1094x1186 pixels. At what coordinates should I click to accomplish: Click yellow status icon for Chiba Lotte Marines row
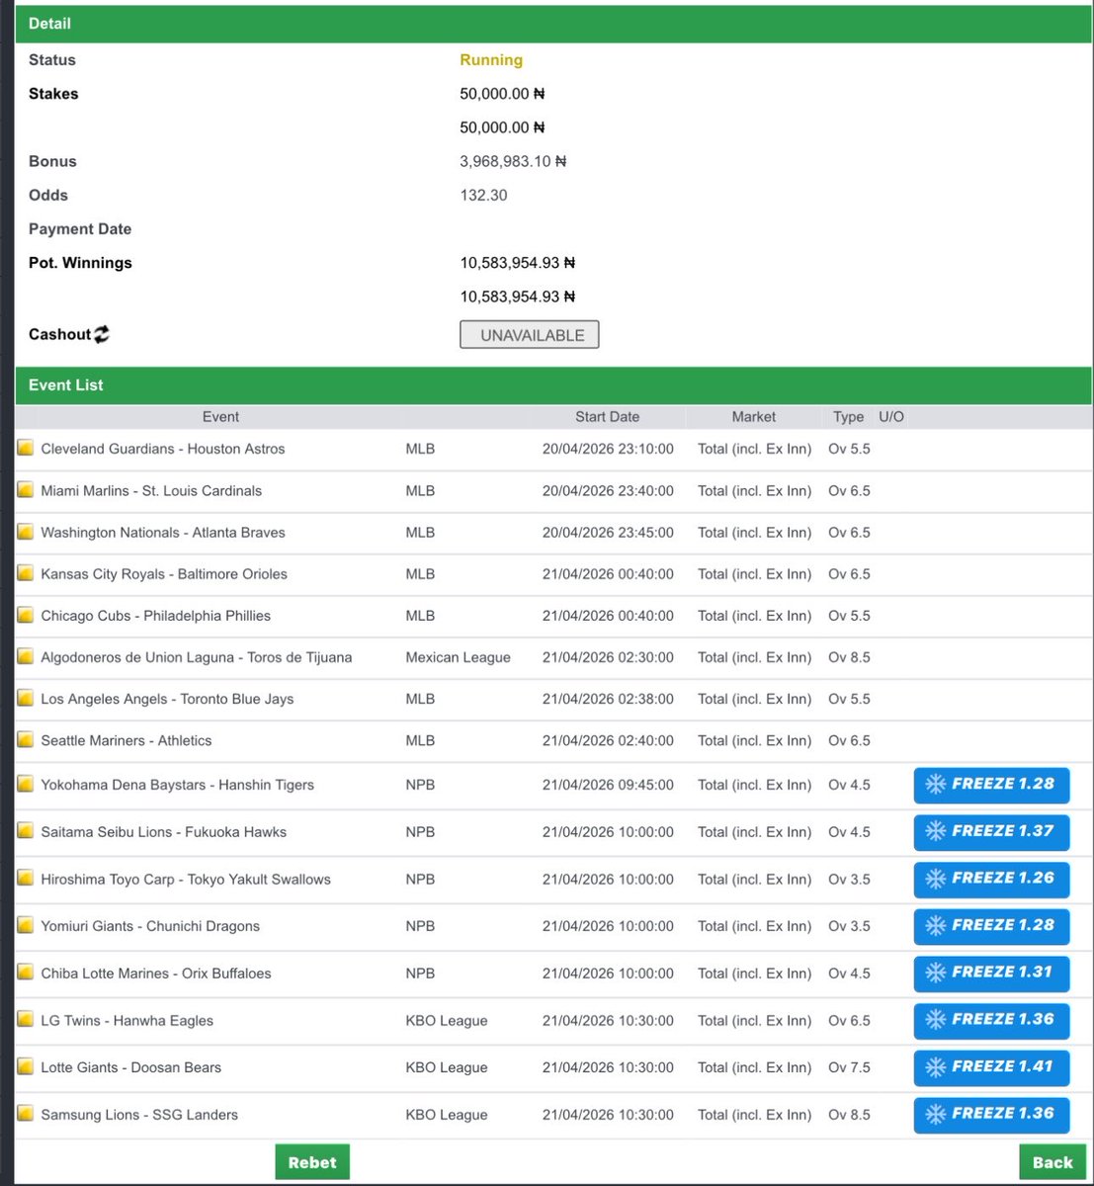click(x=26, y=973)
